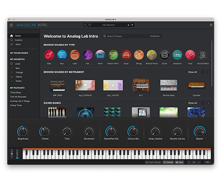Click CLEAR ALL in search bar
The width and height of the screenshot is (221, 187).
coord(155,36)
